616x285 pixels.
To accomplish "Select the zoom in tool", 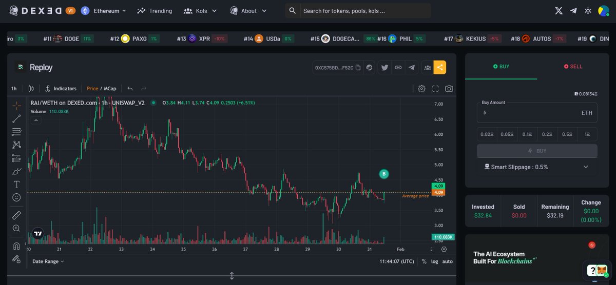I will tap(17, 228).
